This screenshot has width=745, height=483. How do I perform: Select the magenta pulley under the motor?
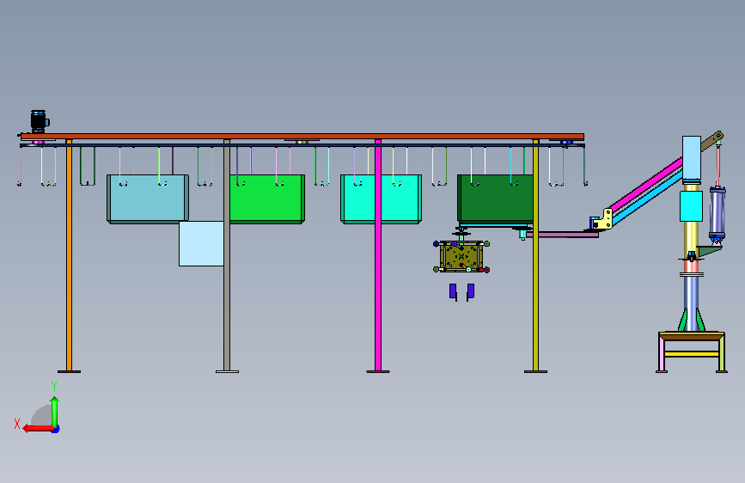[x=38, y=142]
